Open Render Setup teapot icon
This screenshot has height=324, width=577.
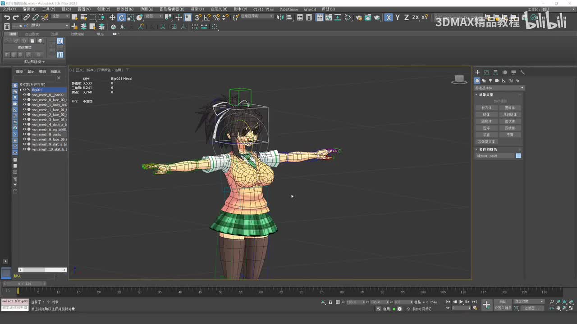point(359,18)
